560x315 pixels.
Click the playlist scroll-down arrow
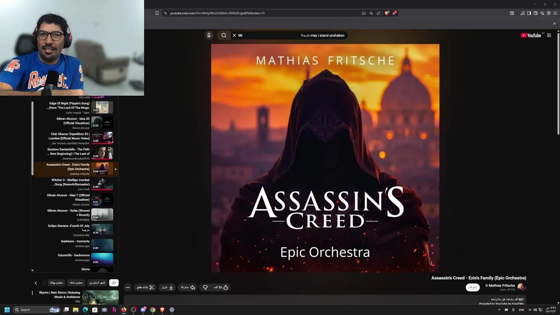coord(32,270)
